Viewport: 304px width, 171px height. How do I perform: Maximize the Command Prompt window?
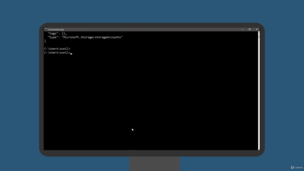point(249,29)
